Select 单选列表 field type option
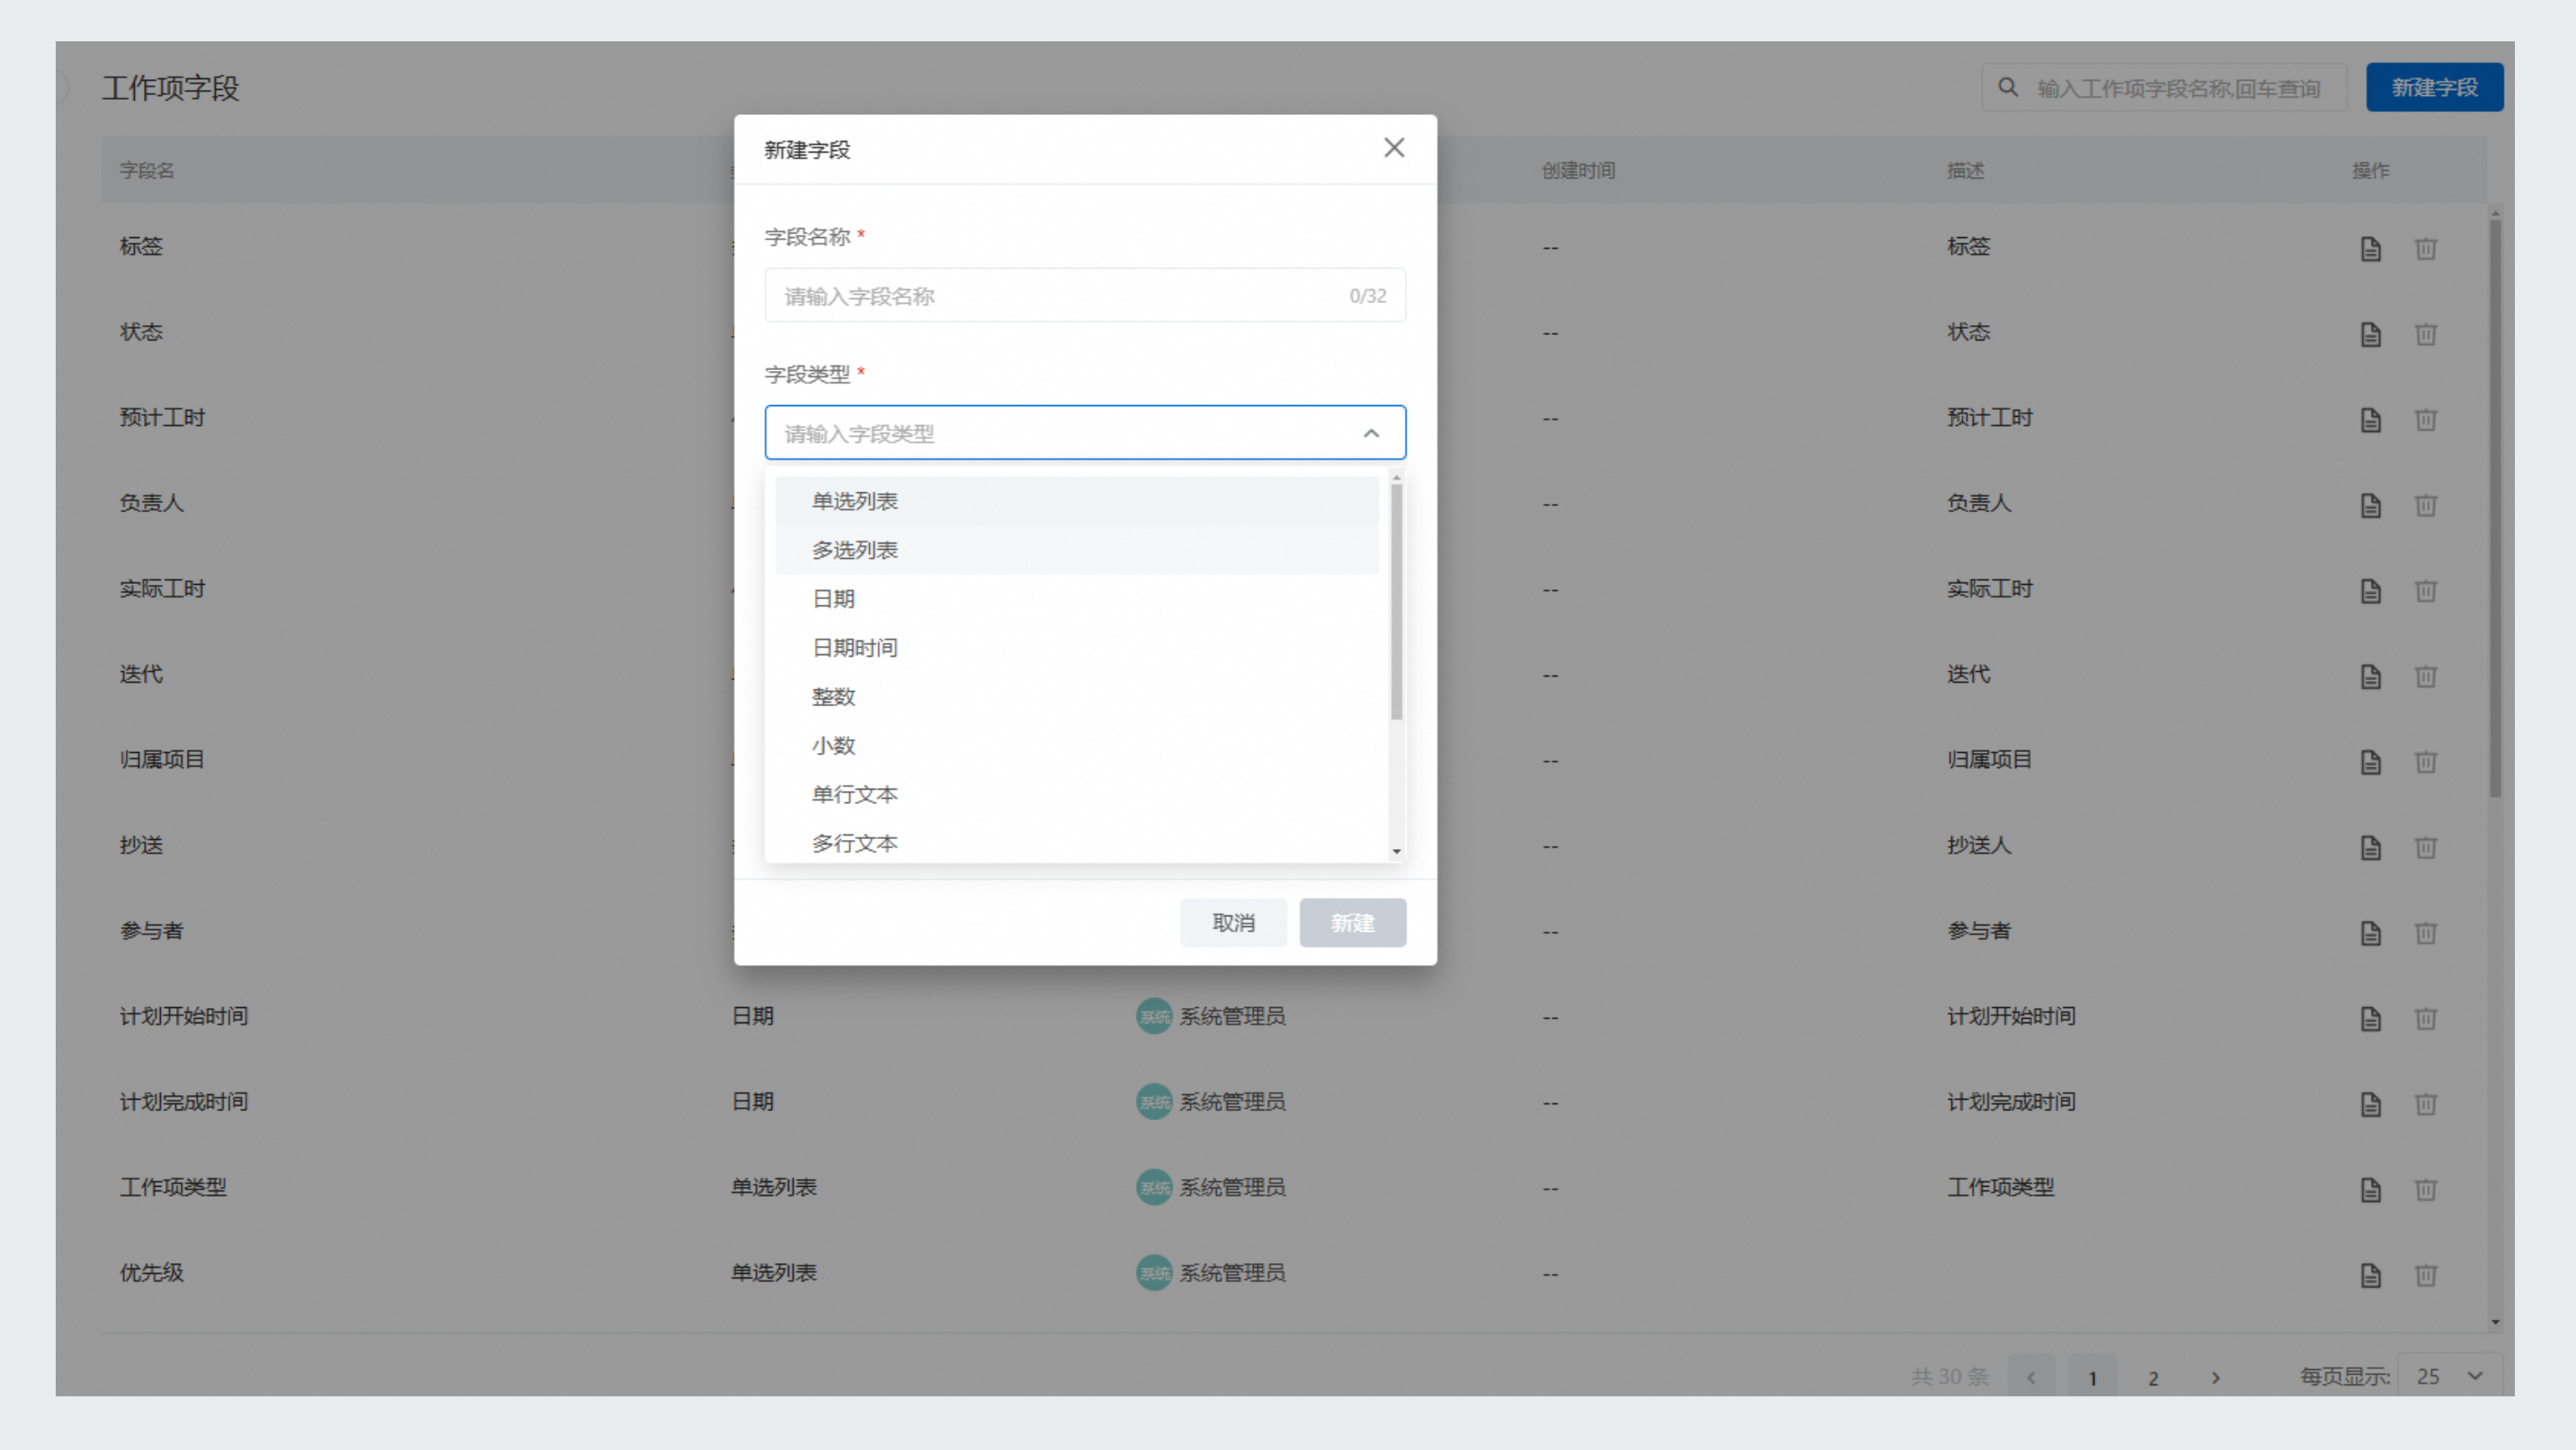Viewport: 2576px width, 1450px height. pyautogui.click(x=1077, y=501)
